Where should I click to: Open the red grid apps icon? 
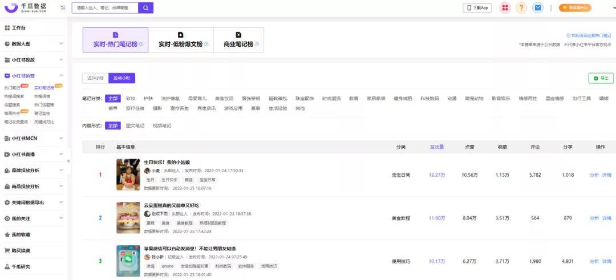click(505, 8)
